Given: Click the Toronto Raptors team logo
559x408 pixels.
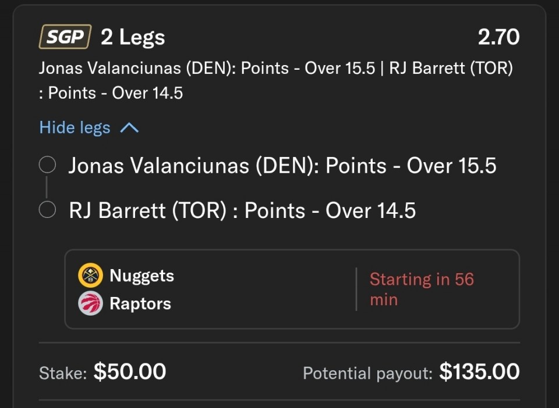Looking at the screenshot, I should tap(90, 303).
